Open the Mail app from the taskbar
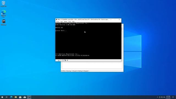Screen dimensions: 176x99 [25, 97]
